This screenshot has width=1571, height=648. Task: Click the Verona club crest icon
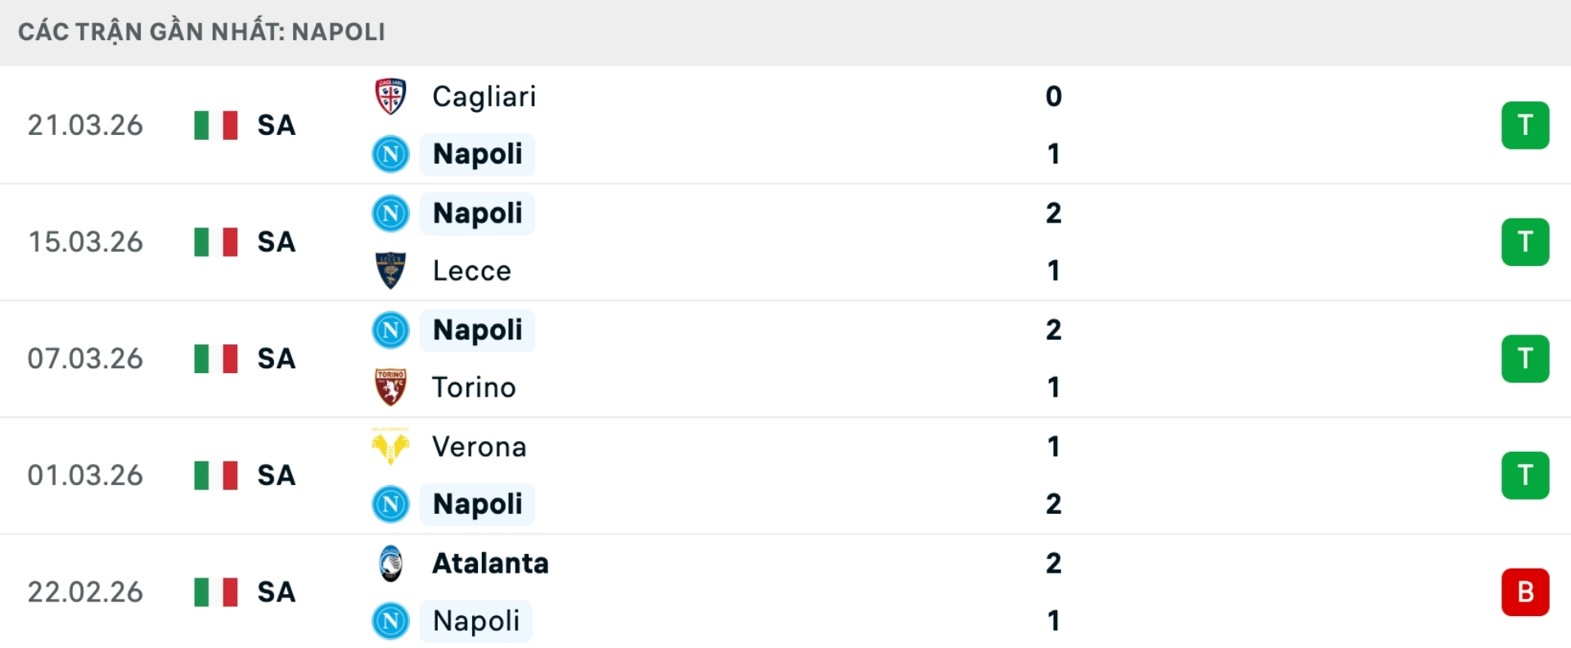coord(390,447)
